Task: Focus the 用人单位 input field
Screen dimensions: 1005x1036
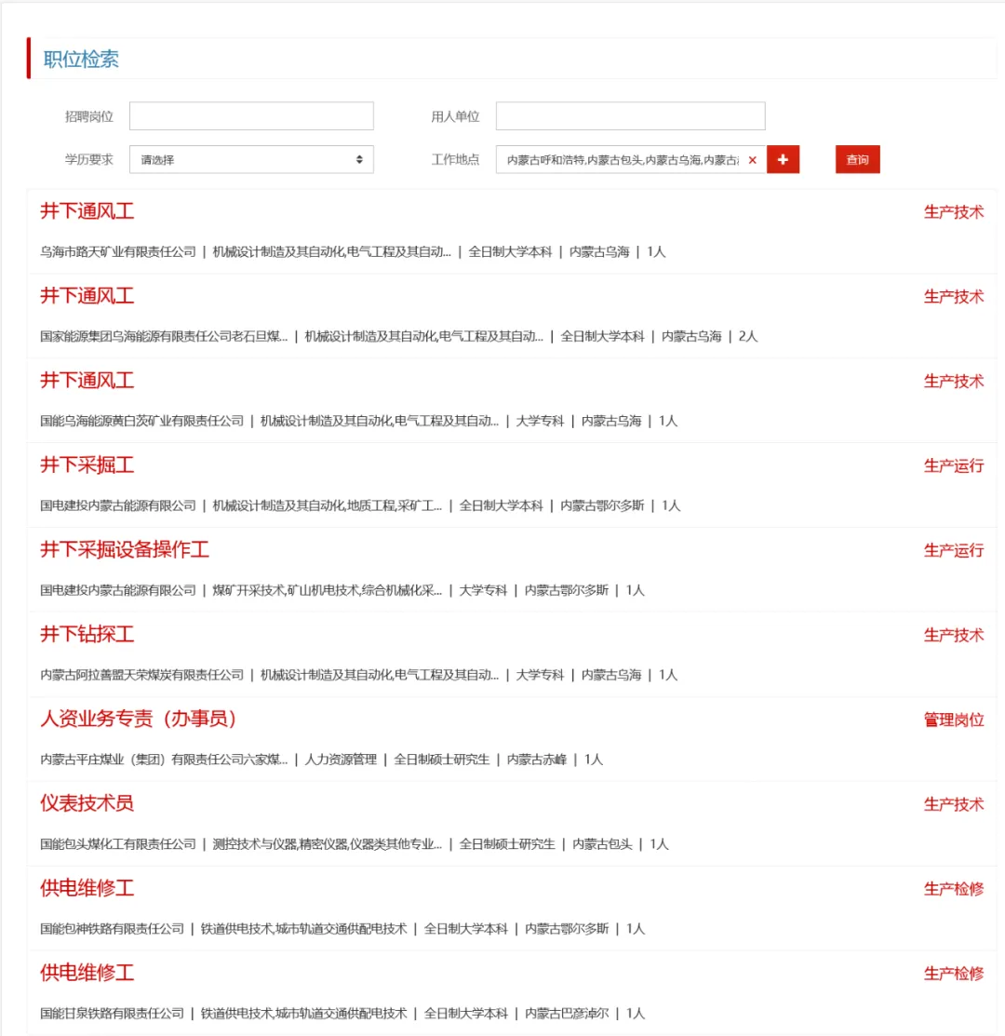Action: coord(631,115)
